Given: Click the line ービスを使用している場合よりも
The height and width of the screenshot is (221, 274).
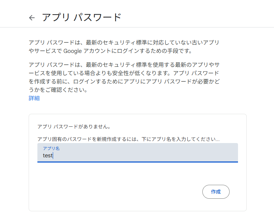Looking at the screenshot, I should pyautogui.click(x=124, y=73).
